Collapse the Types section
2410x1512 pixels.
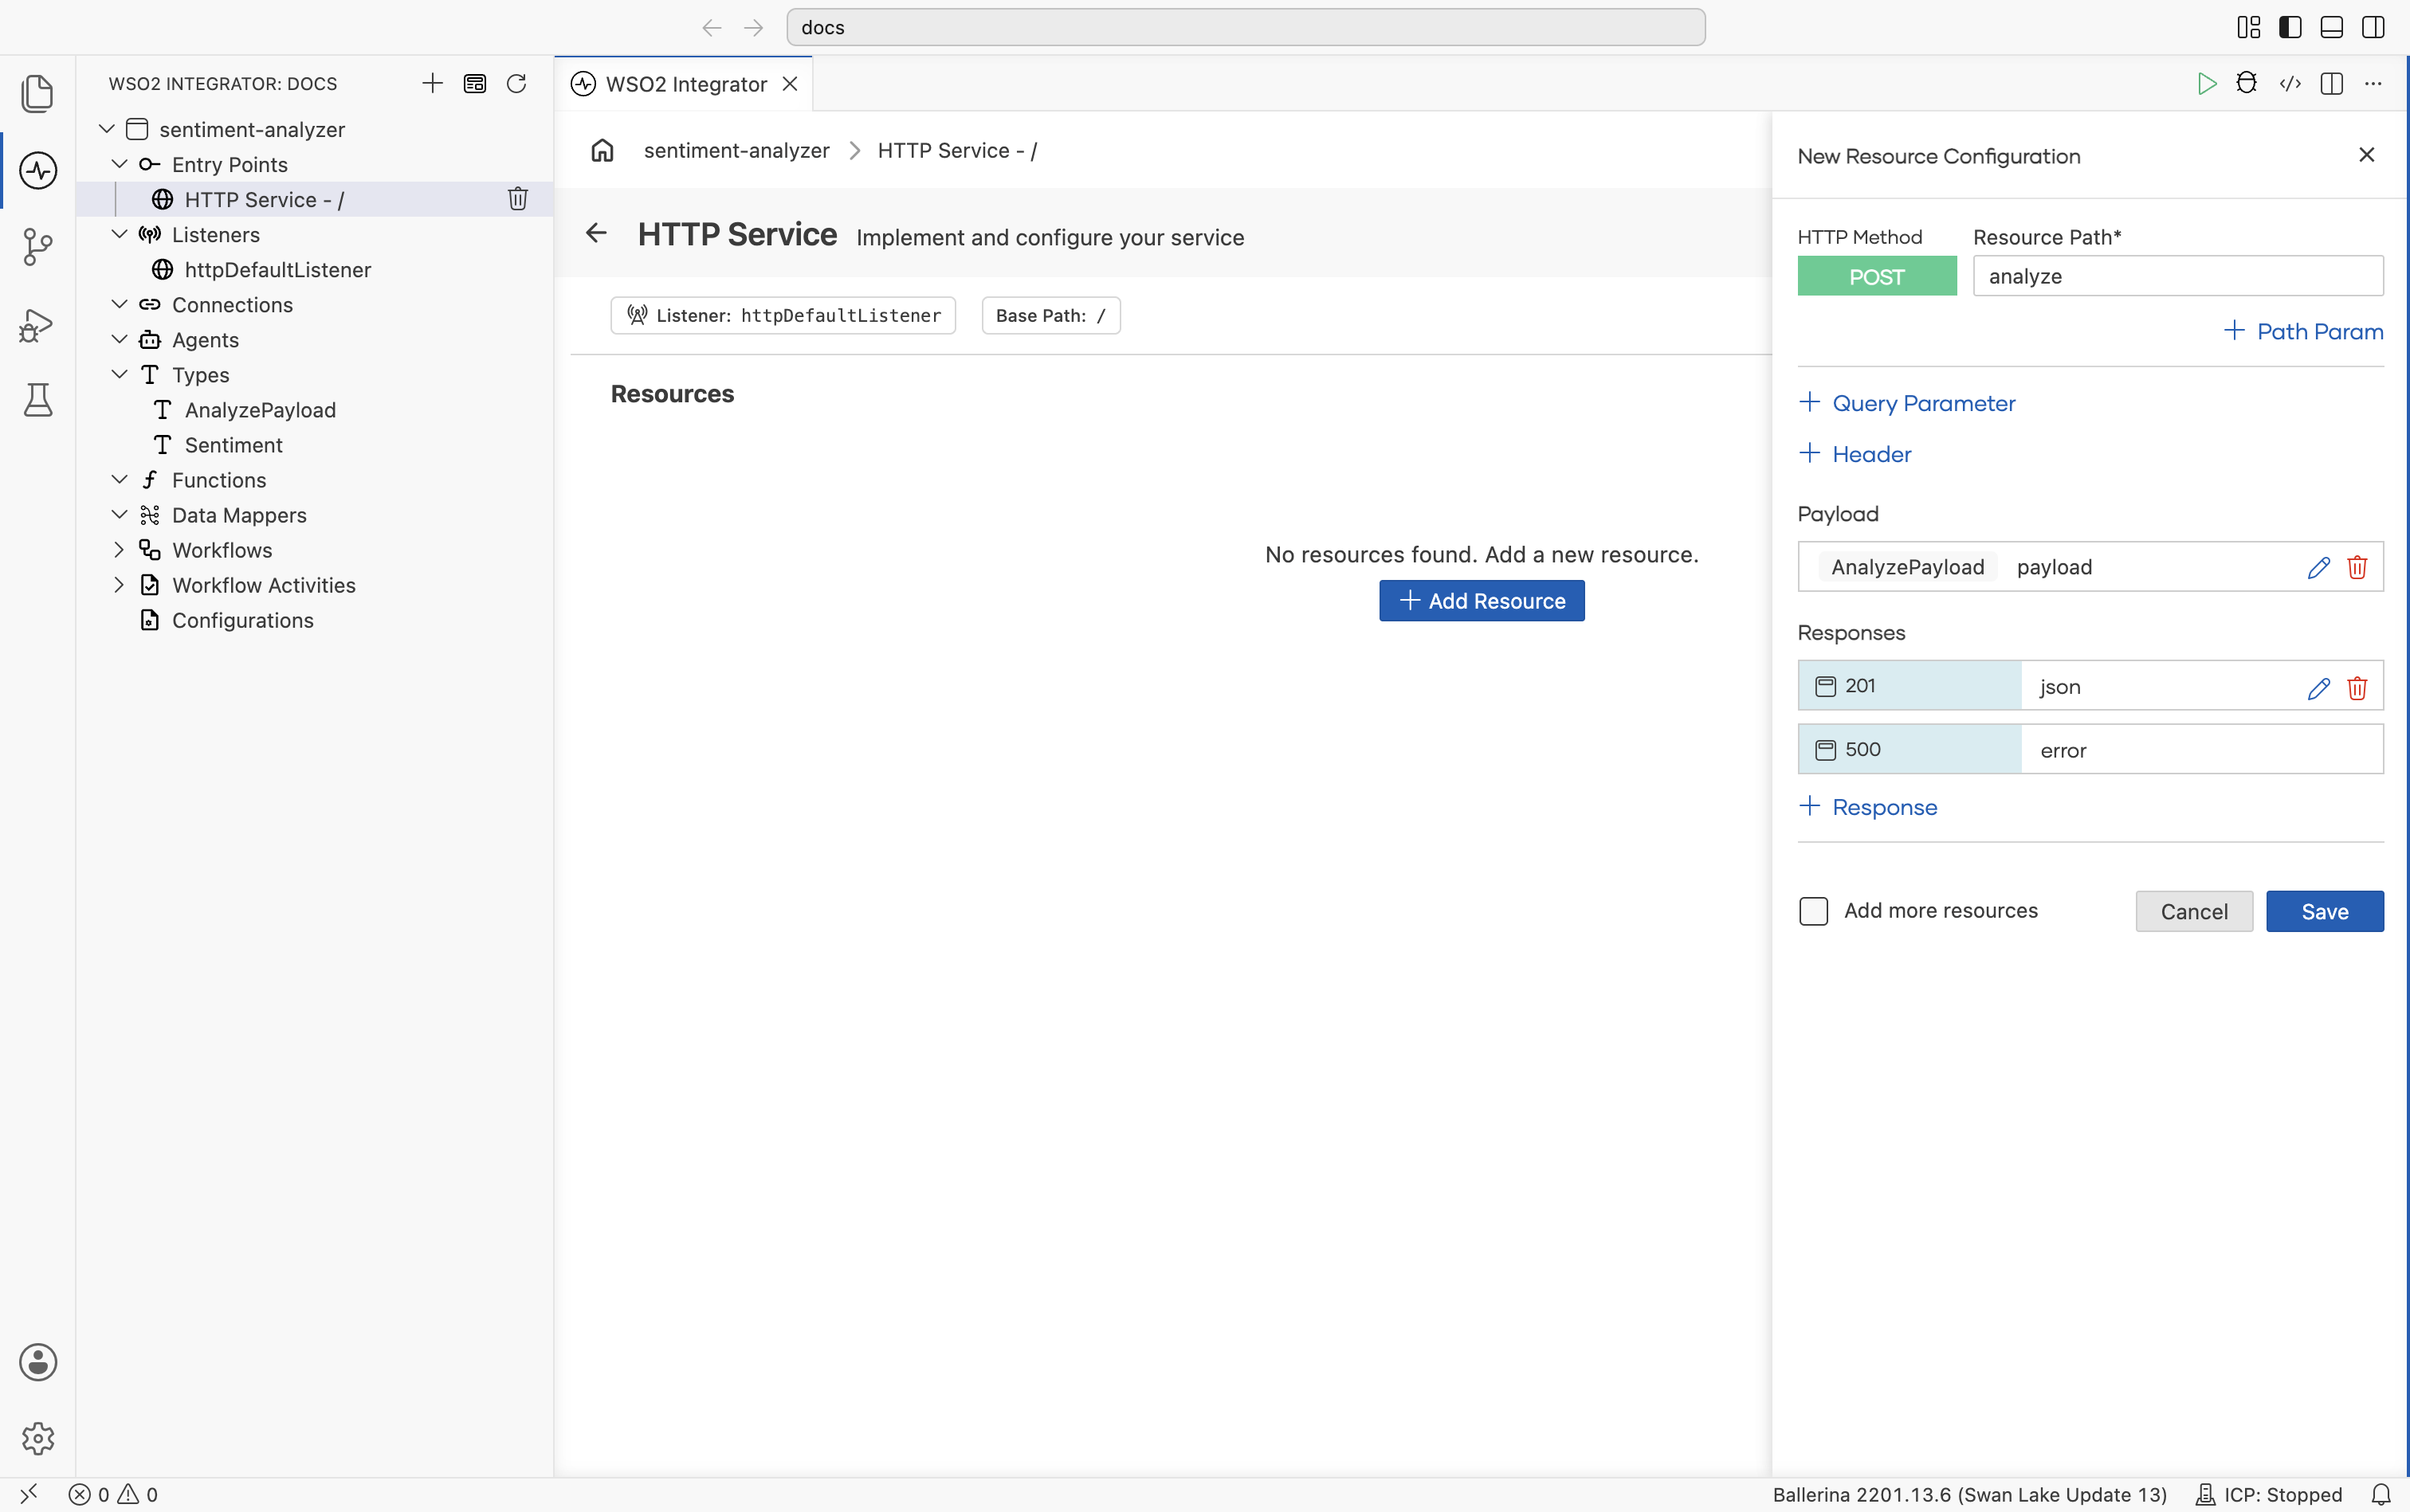(119, 374)
